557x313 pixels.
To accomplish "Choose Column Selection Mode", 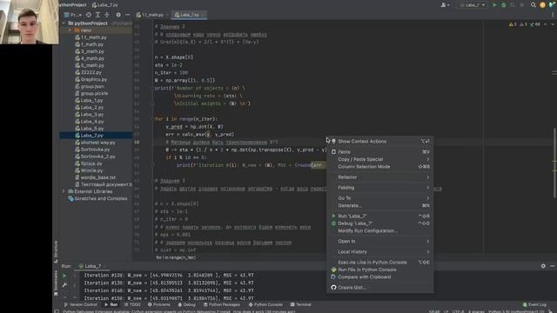I will [379, 166].
